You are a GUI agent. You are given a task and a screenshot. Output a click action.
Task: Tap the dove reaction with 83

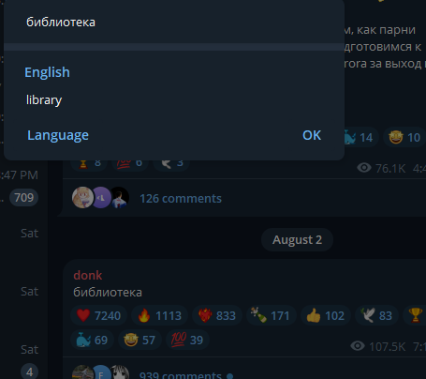point(376,315)
